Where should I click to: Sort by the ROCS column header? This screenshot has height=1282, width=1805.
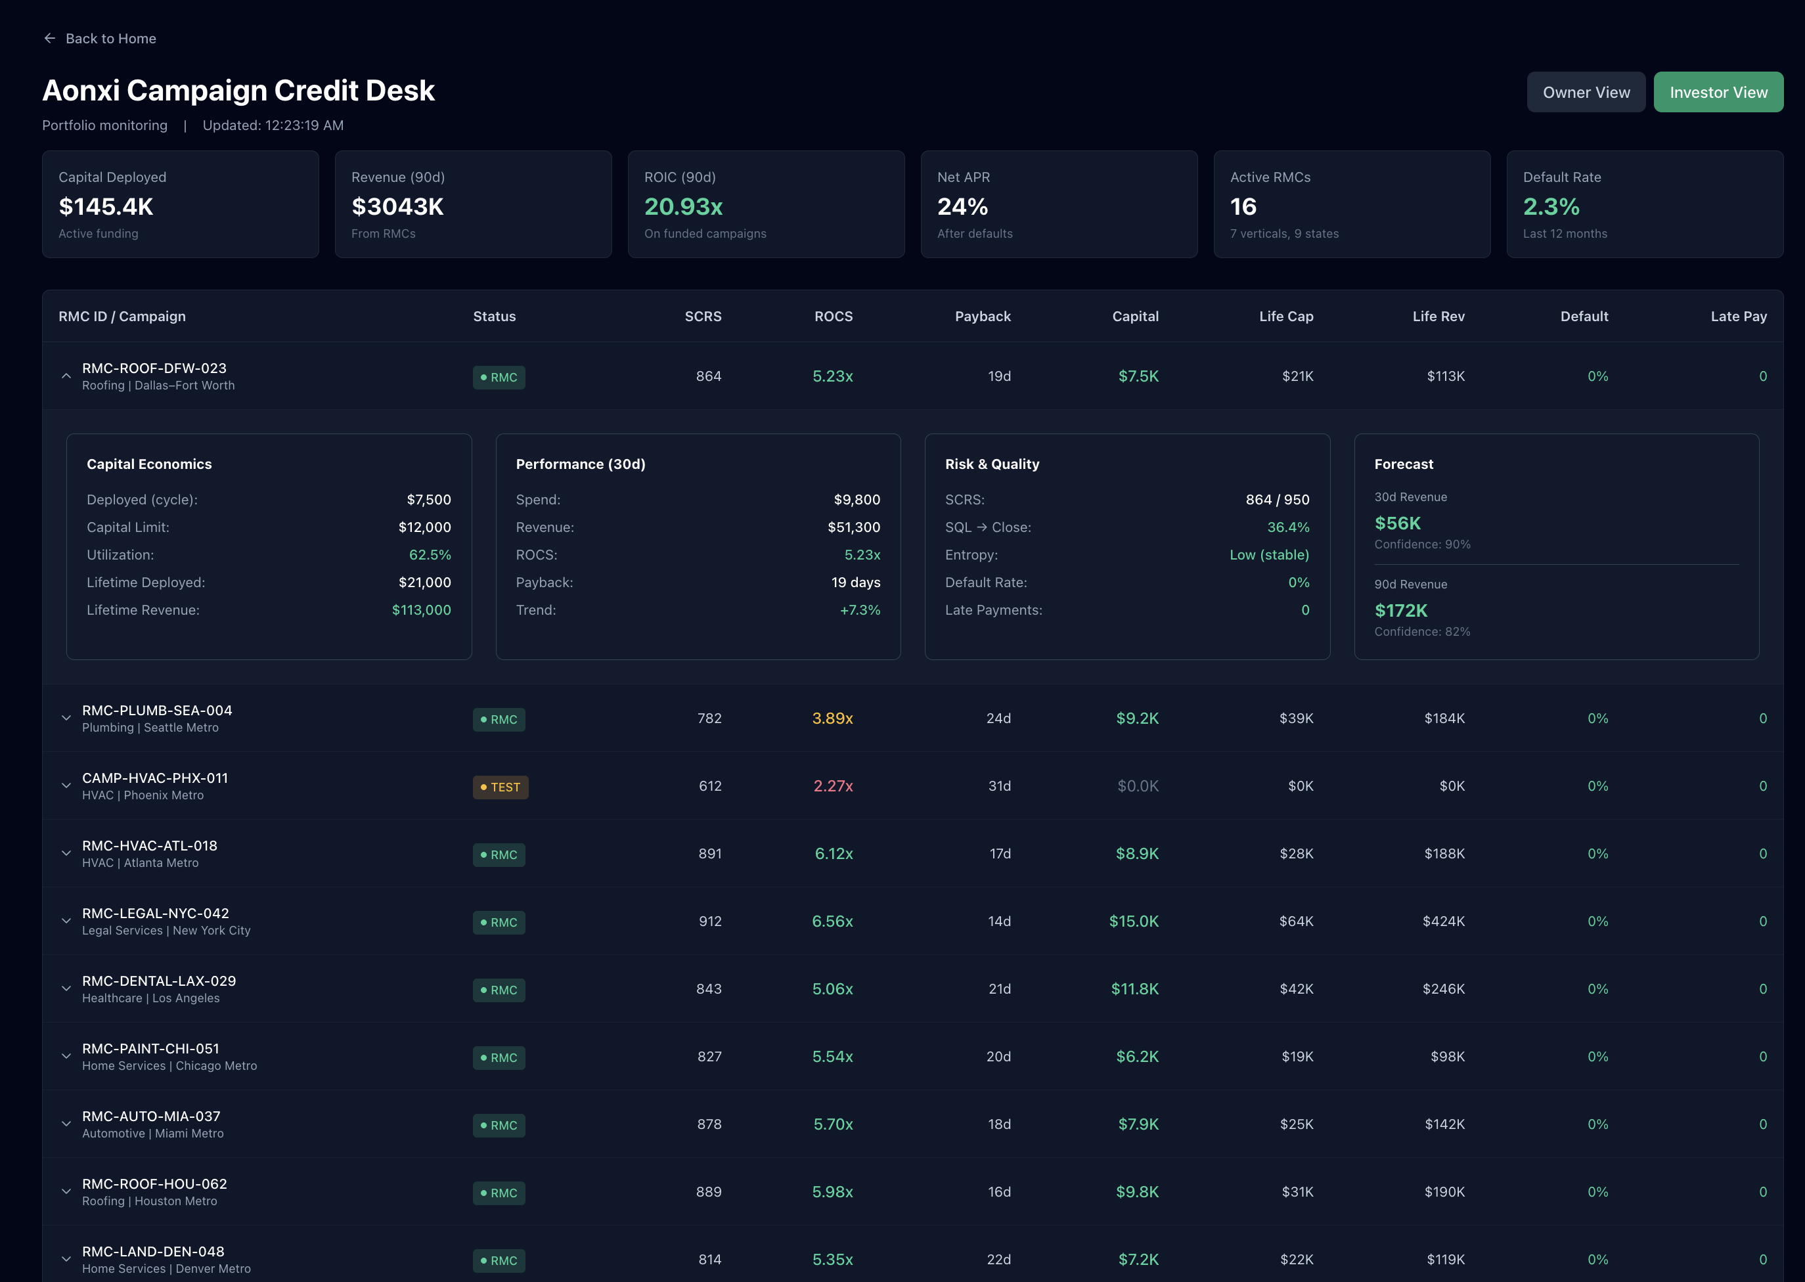[x=833, y=316]
